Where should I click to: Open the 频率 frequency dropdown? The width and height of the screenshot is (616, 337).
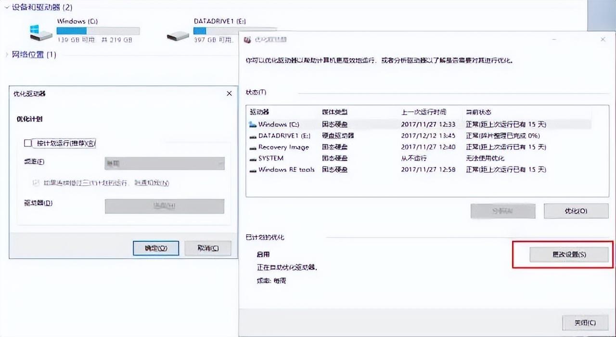pos(165,163)
